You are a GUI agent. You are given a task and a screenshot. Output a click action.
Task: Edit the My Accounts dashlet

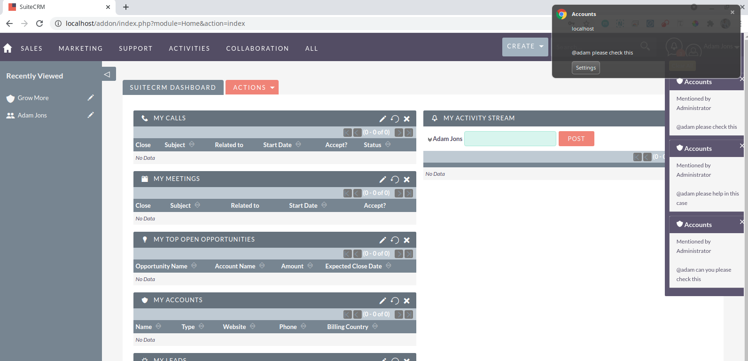pos(382,301)
